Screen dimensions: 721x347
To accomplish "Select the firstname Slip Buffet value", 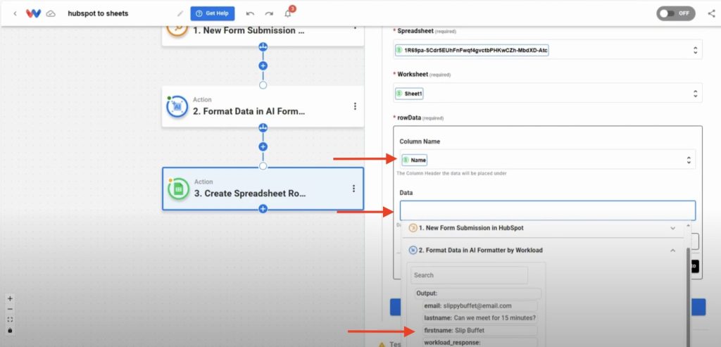I will tap(479, 330).
